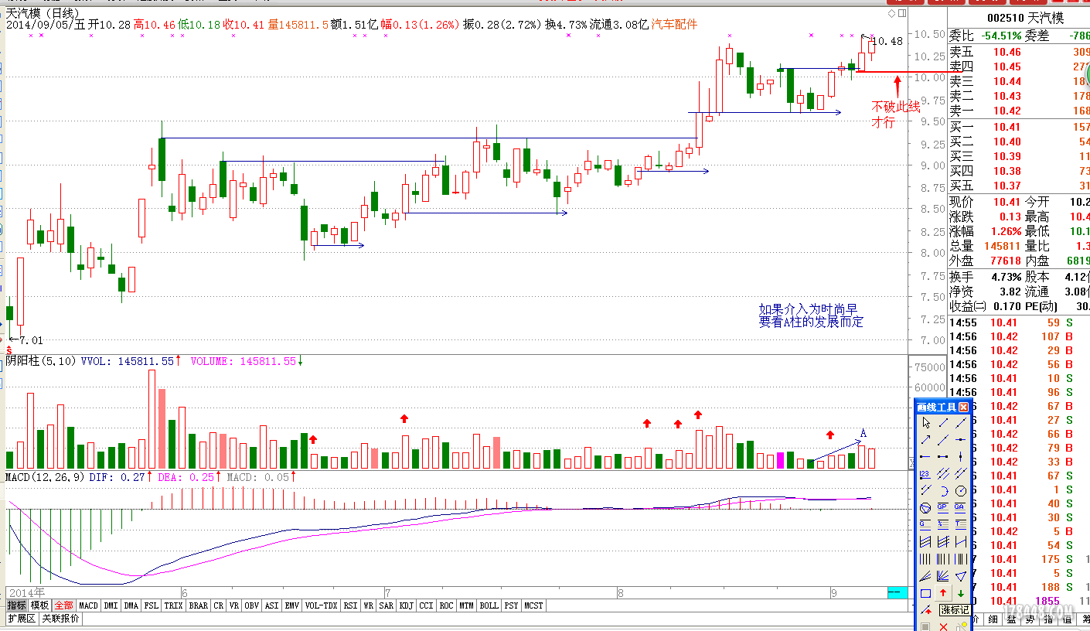Select the arc drawing tool
This screenshot has width=1090, height=631.
click(x=943, y=490)
